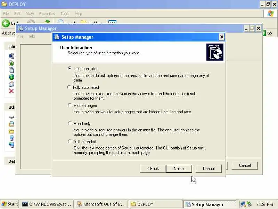
Task: Open the File menu in DEPLOY window
Action: pos(6,14)
